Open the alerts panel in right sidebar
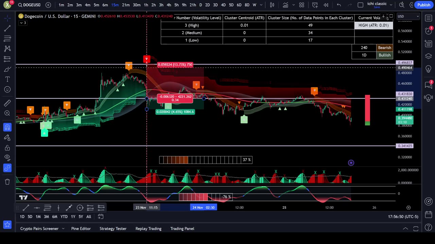The image size is (435, 244). 429,31
